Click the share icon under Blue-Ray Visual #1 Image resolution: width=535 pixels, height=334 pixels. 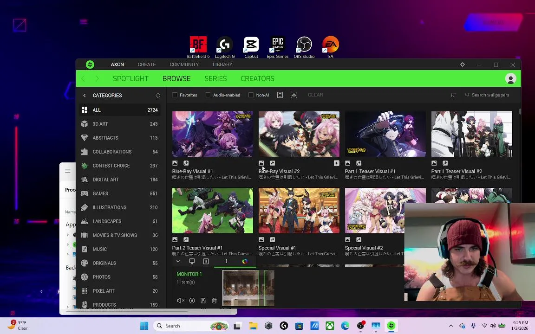[x=186, y=163]
